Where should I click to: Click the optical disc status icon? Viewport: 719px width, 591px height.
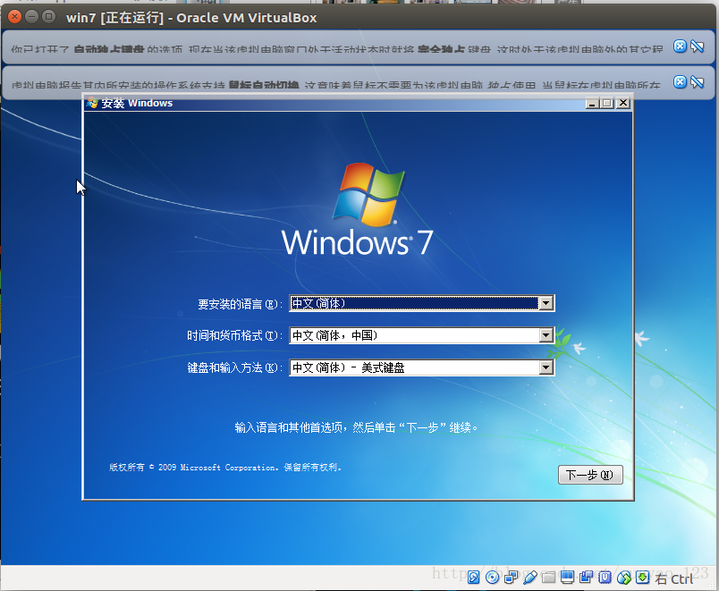tap(493, 578)
